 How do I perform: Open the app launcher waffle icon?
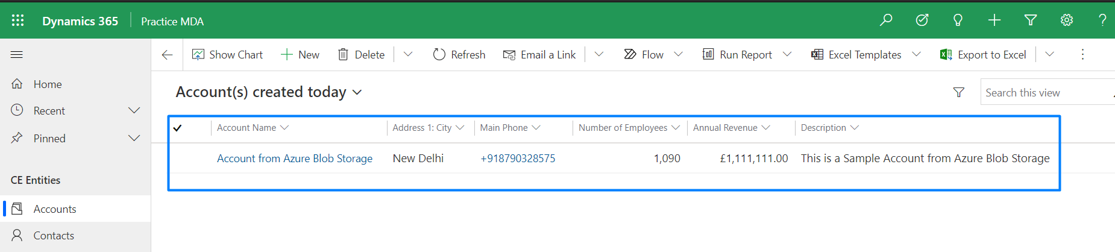[x=18, y=20]
